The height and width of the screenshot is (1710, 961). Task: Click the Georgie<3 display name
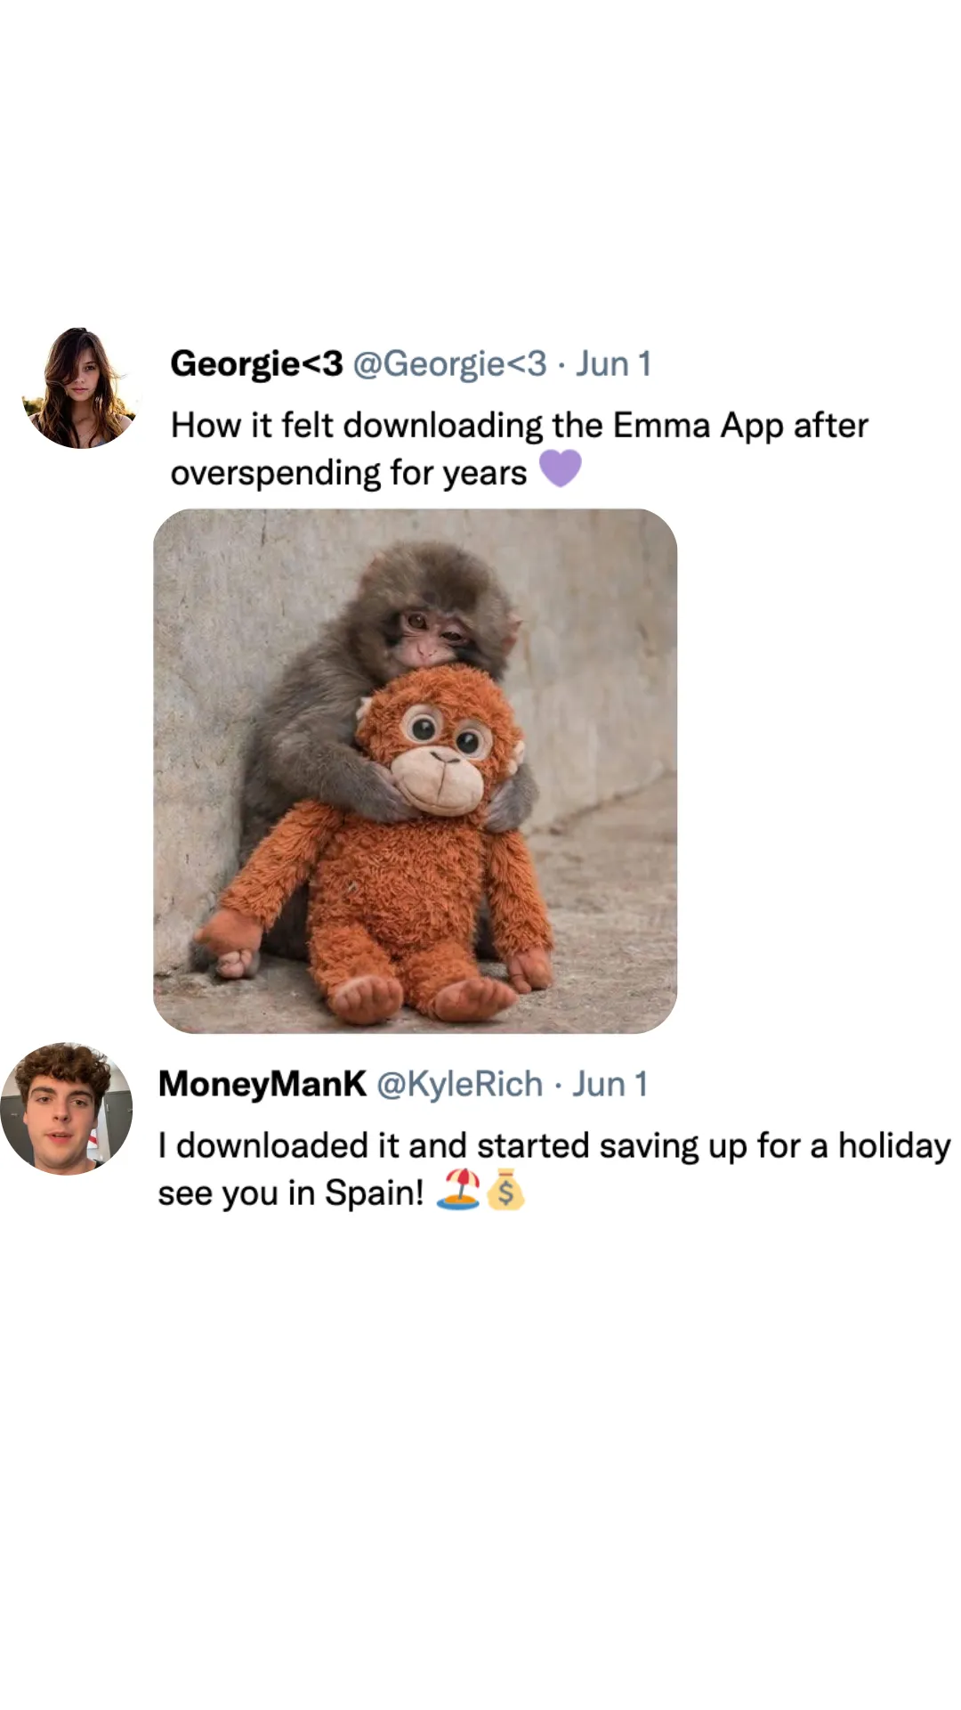pyautogui.click(x=256, y=363)
